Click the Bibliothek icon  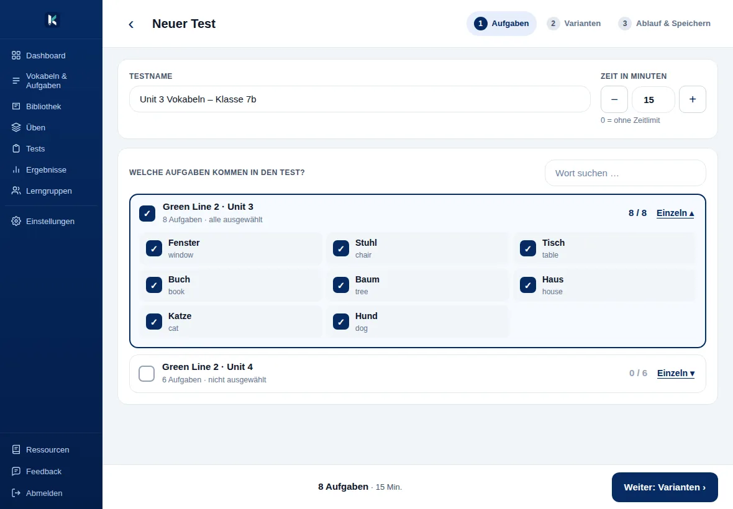(16, 107)
